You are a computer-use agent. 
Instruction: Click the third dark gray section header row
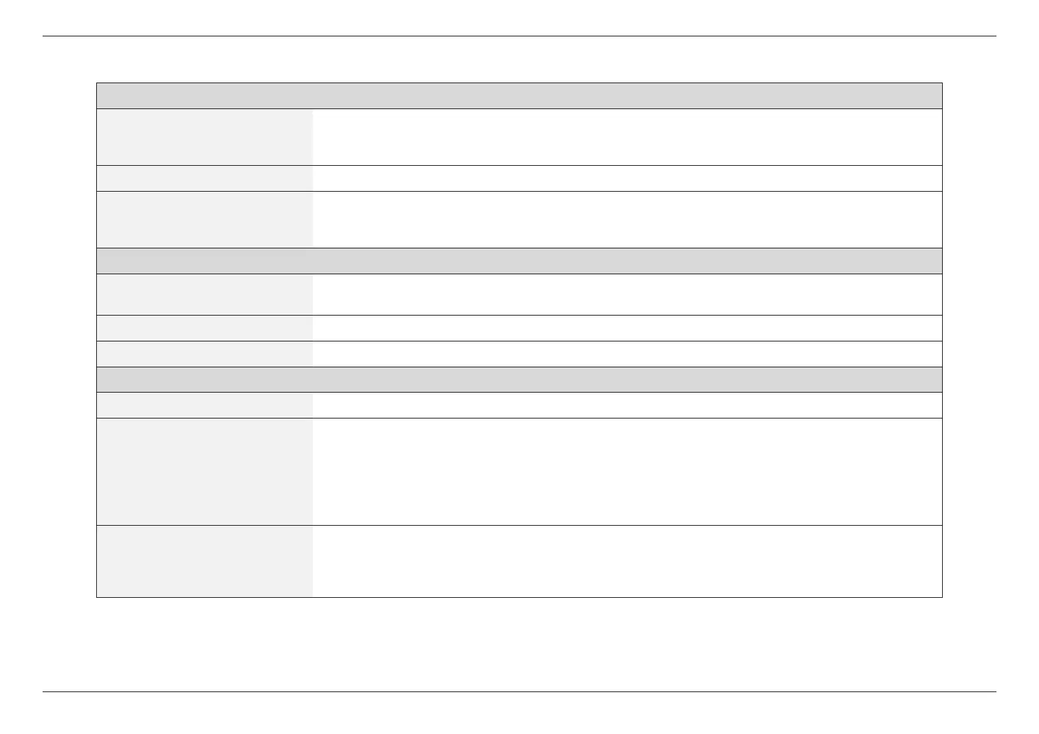(519, 380)
